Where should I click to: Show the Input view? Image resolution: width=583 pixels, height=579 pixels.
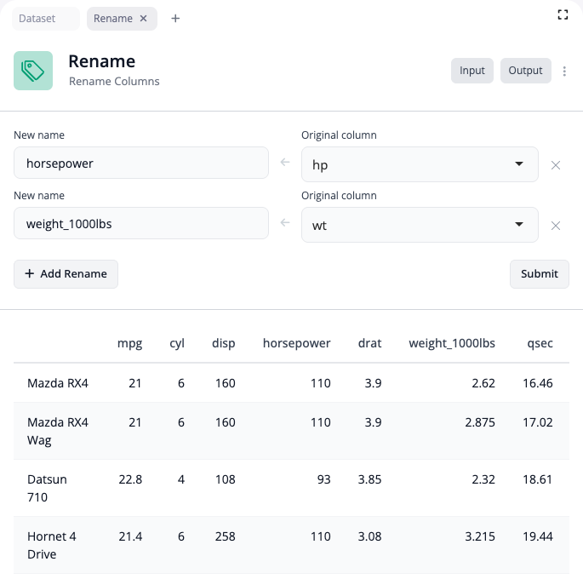tap(472, 71)
